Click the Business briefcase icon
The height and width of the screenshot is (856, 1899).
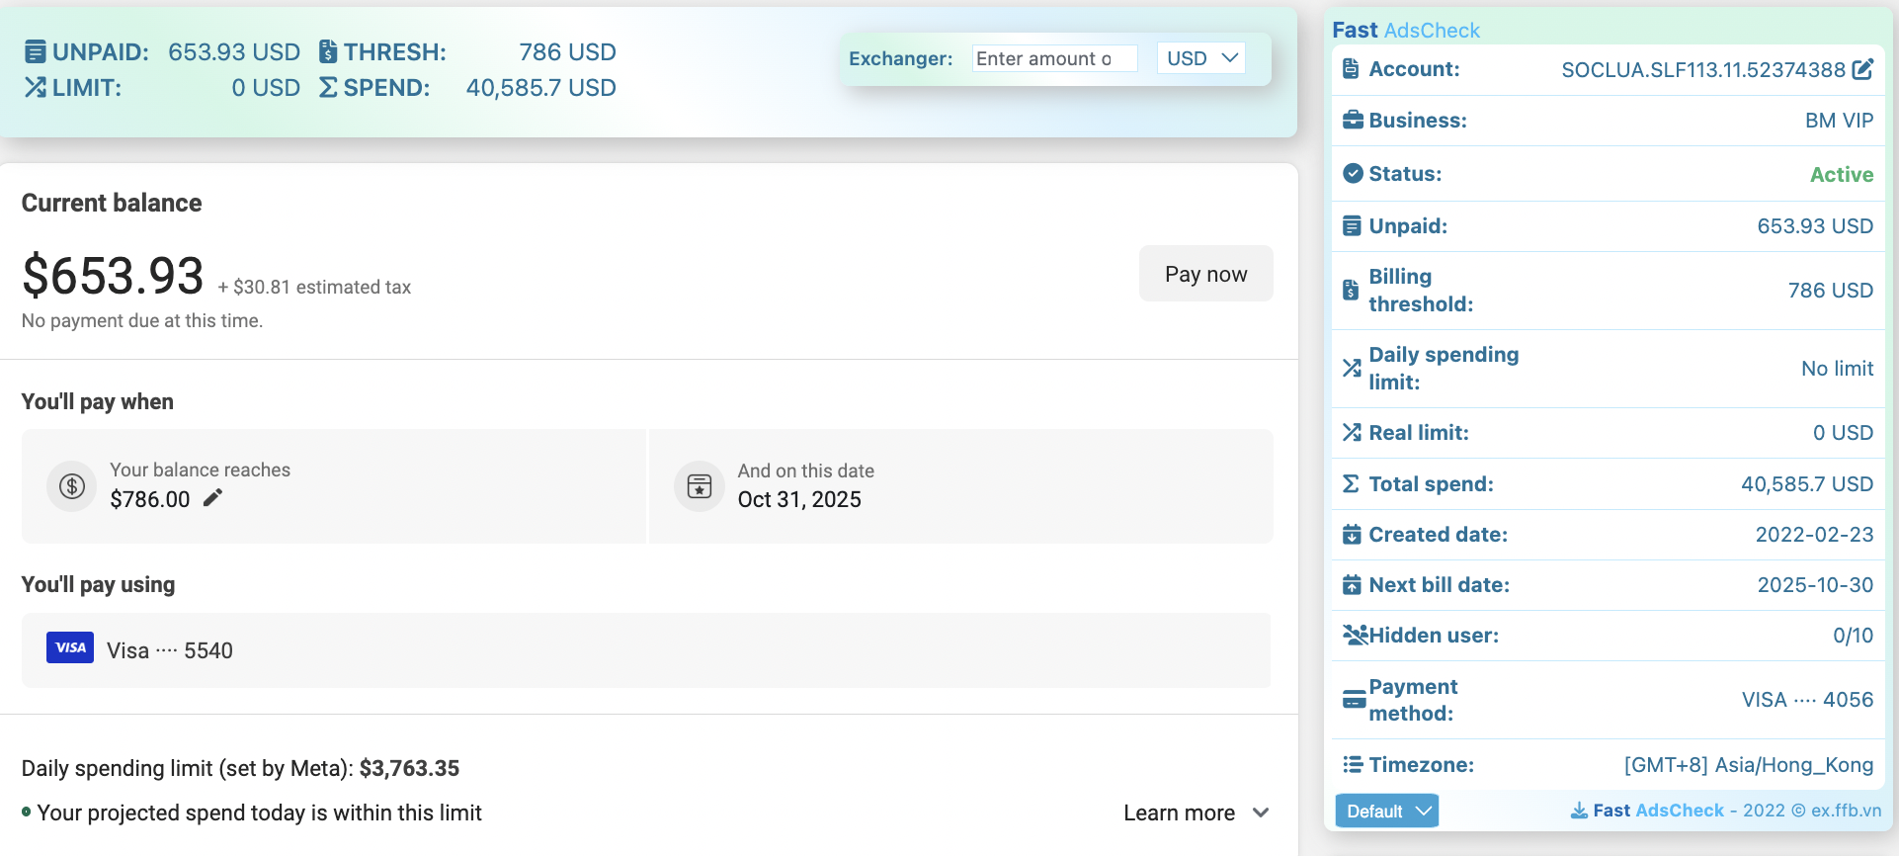(x=1353, y=121)
